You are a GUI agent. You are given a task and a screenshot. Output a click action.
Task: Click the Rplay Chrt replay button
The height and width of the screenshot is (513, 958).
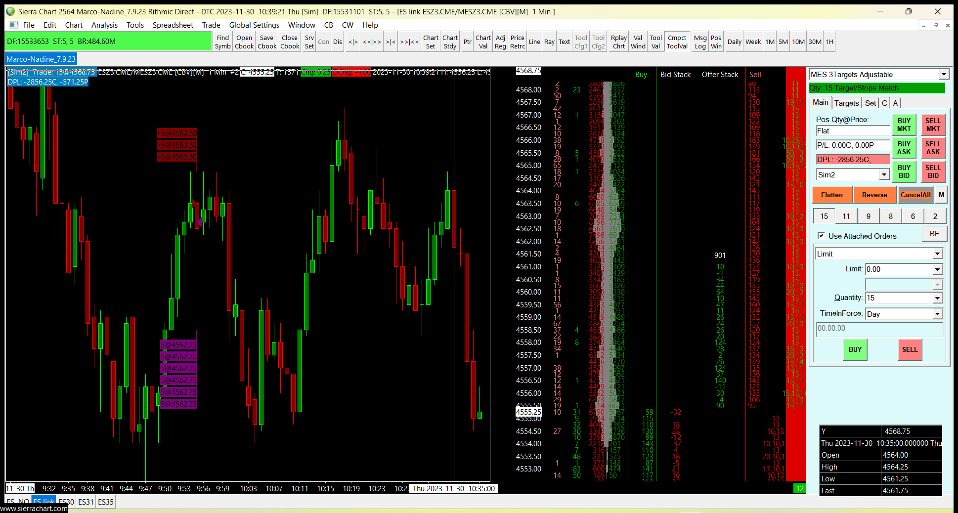point(618,42)
